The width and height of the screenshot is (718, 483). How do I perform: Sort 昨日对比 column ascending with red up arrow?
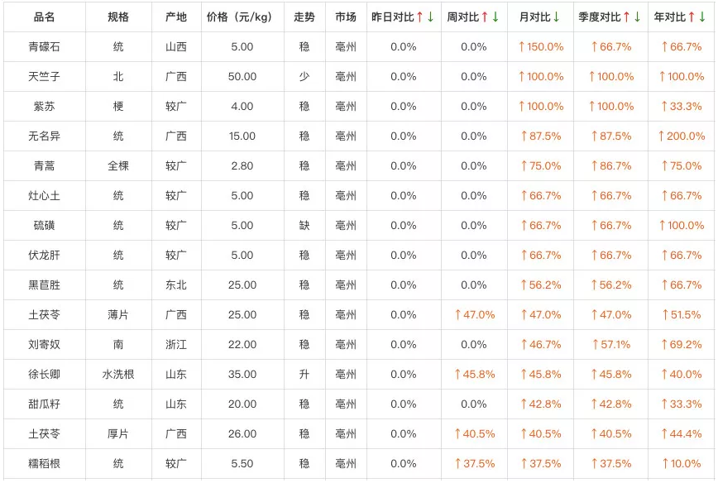419,17
